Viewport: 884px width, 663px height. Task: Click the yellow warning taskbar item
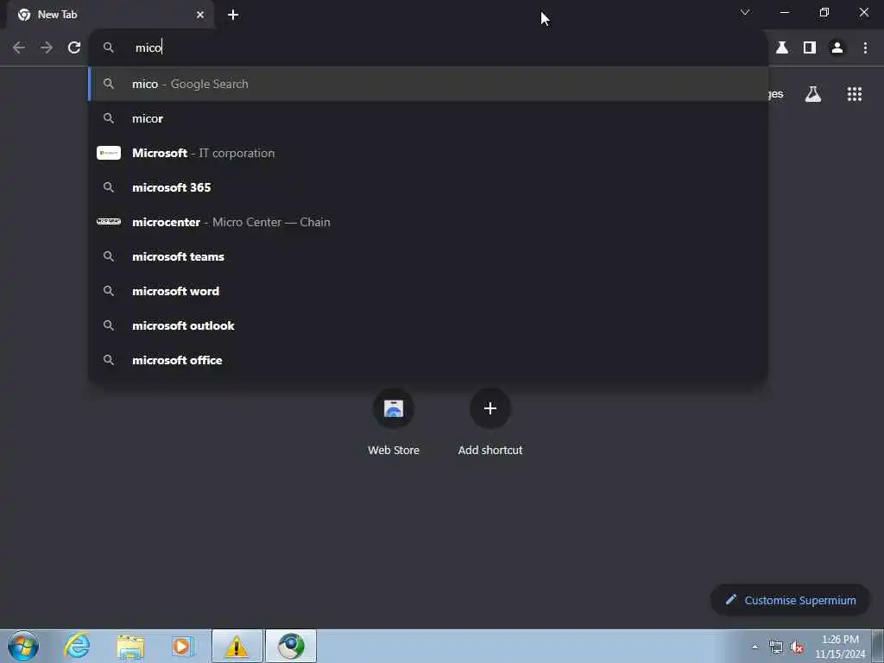[x=237, y=646]
